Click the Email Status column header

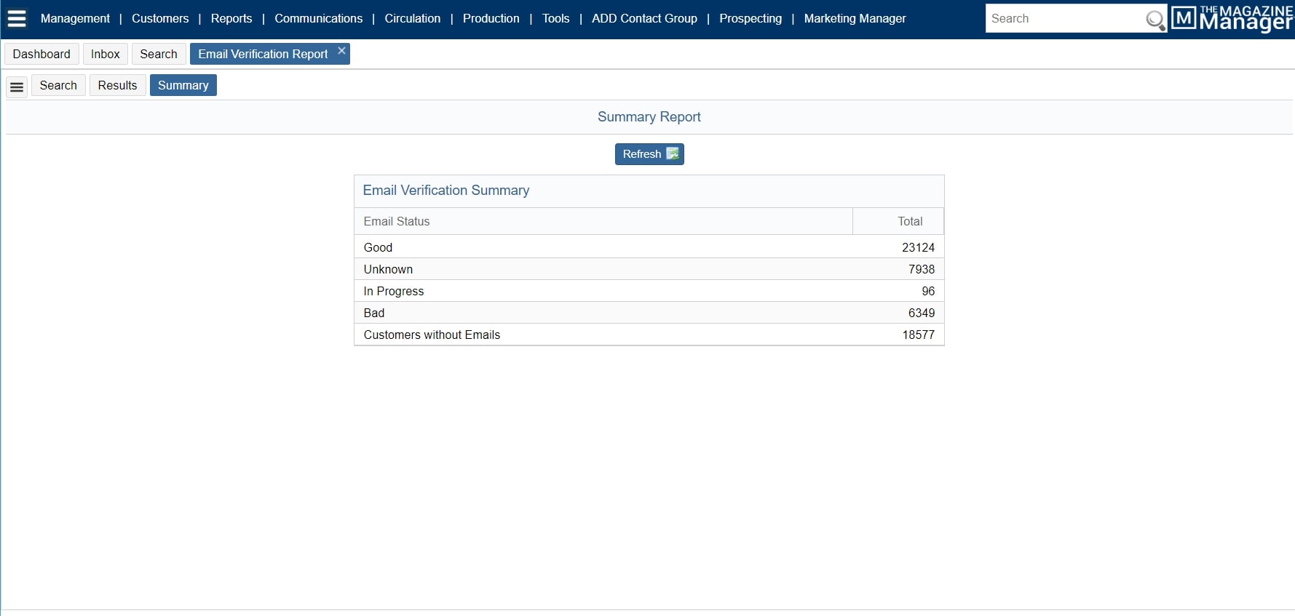[x=397, y=221]
